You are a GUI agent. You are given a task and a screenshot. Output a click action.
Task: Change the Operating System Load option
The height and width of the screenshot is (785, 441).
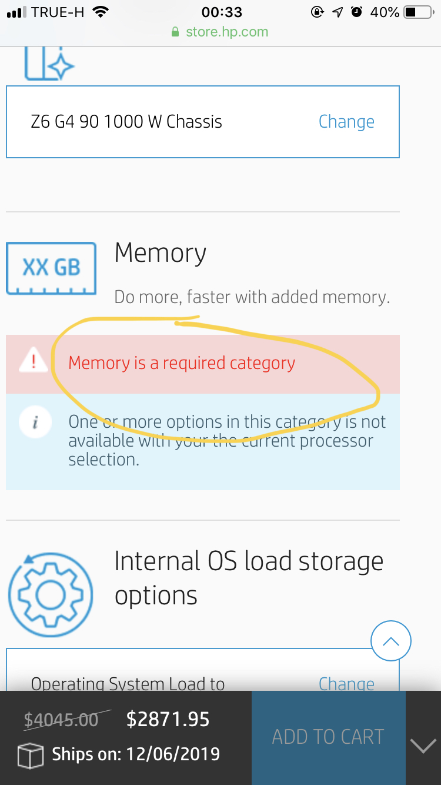click(346, 683)
